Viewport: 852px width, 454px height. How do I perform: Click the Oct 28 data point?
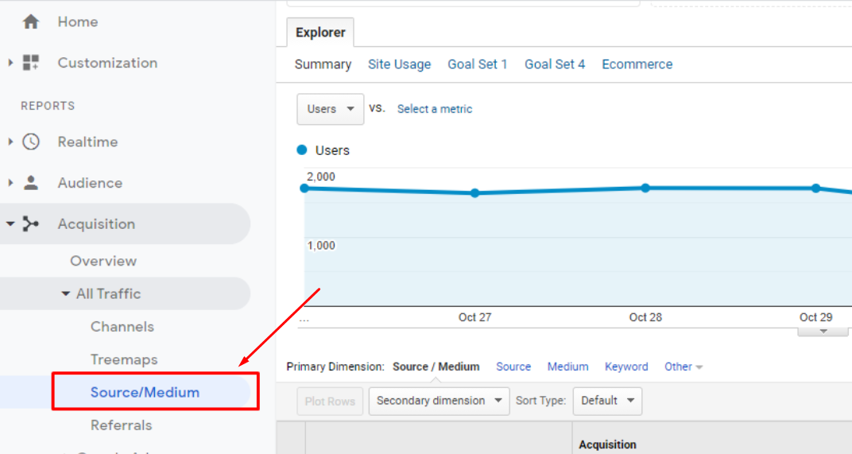(645, 188)
